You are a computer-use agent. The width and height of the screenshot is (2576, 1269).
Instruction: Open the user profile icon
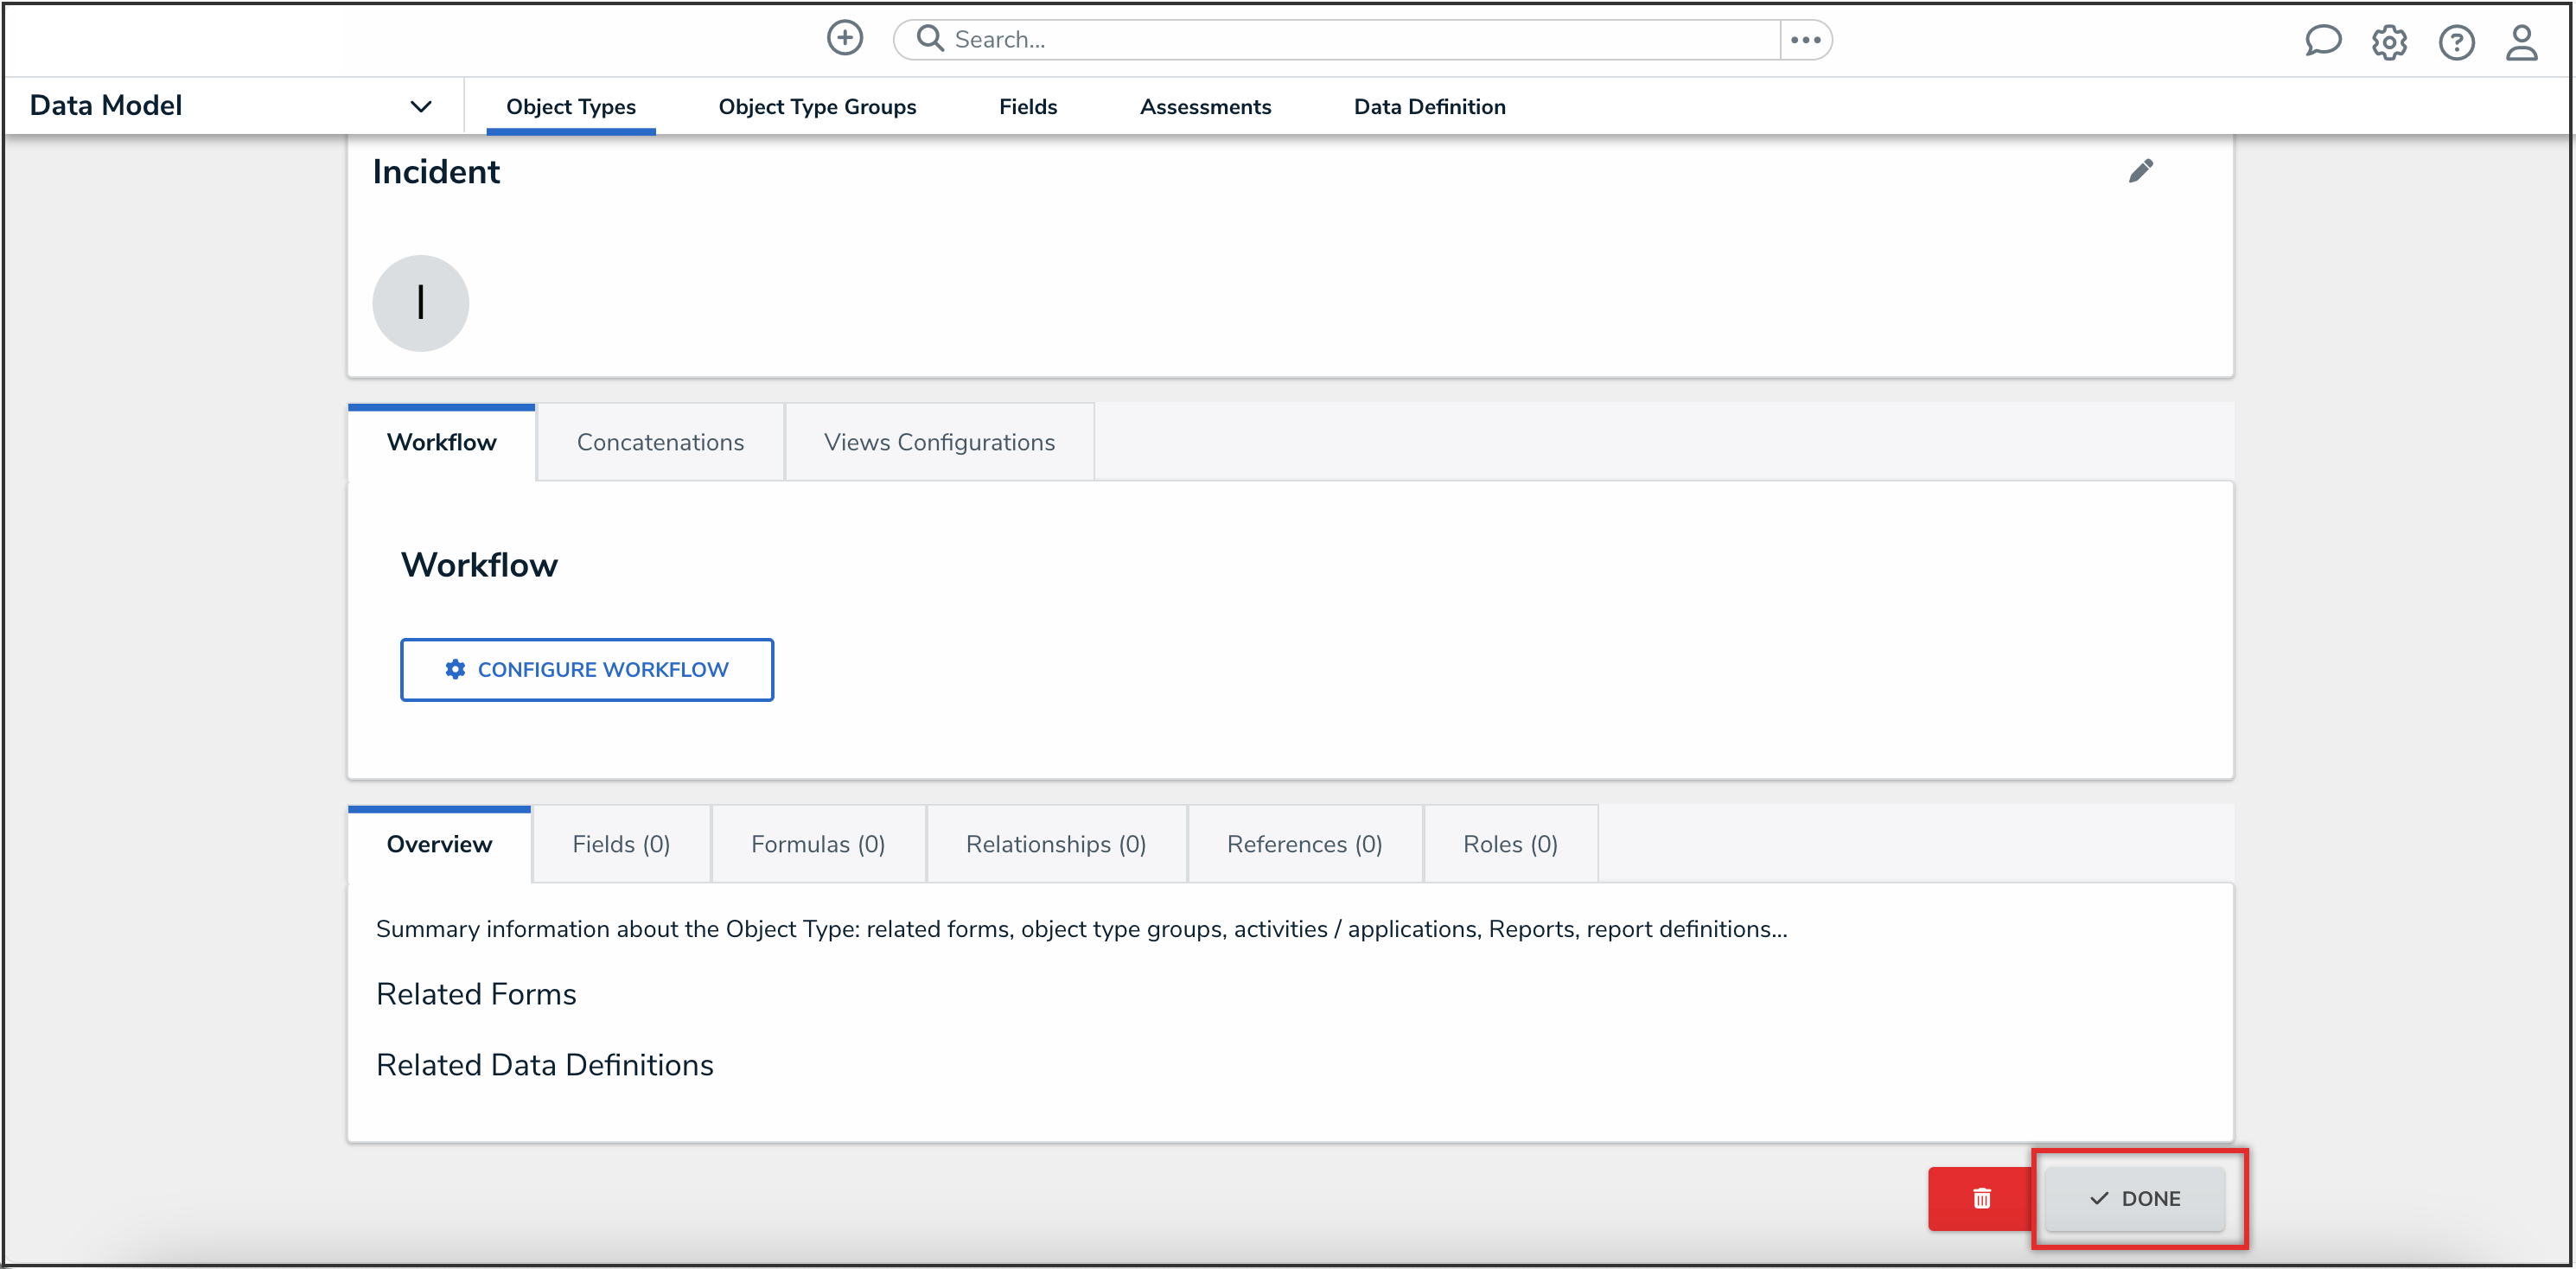tap(2521, 42)
